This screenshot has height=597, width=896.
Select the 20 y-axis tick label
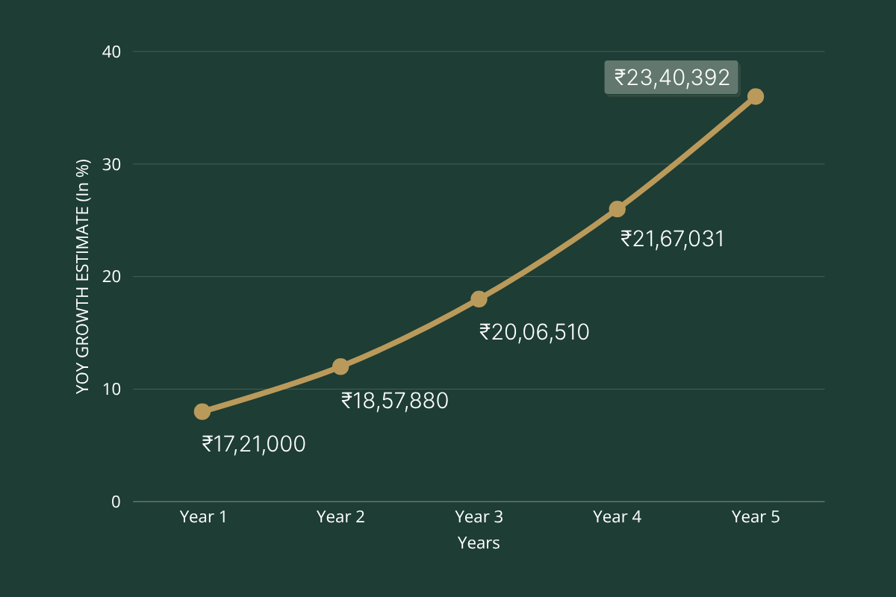coord(112,277)
